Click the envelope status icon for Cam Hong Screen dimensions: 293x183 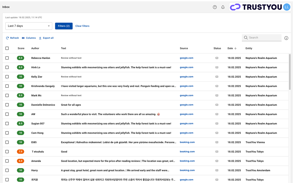pos(217,133)
